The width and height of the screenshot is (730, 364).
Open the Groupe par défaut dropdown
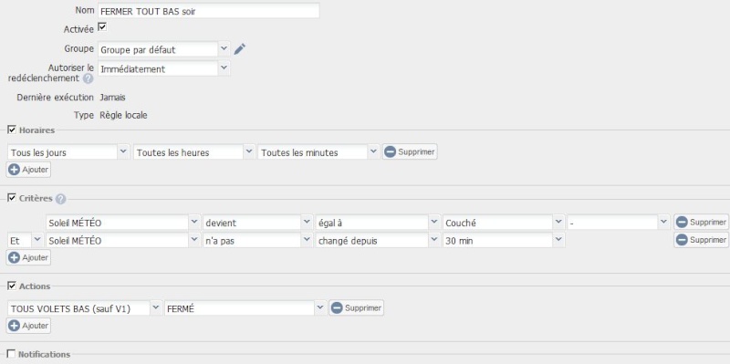click(164, 49)
